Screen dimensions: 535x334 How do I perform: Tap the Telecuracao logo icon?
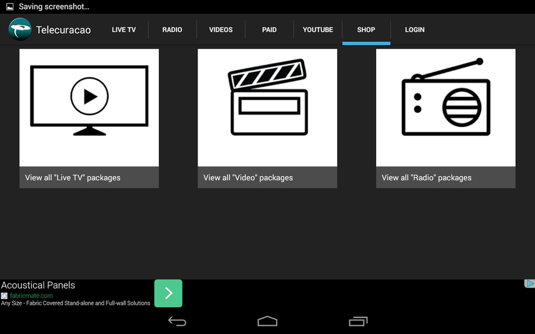point(20,30)
